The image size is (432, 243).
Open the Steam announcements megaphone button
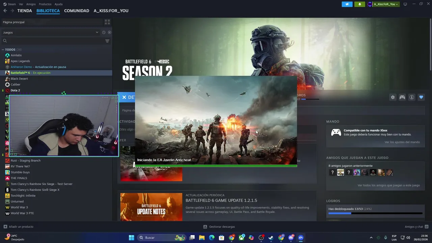point(347,4)
